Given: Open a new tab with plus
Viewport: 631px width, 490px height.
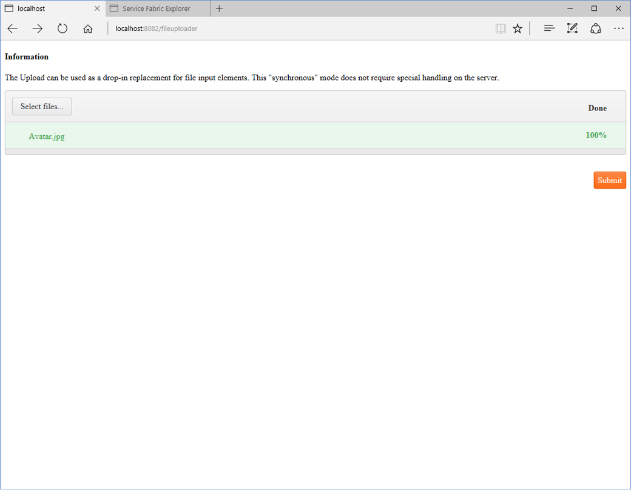Looking at the screenshot, I should (219, 8).
